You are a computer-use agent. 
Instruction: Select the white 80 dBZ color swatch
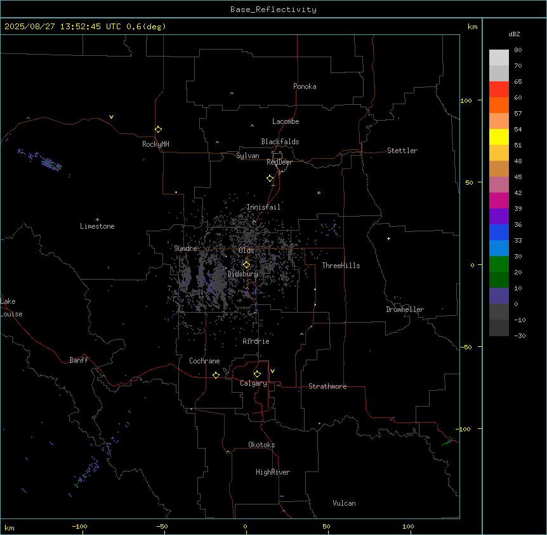(499, 58)
